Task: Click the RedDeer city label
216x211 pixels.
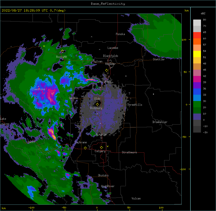Action: click(110, 64)
